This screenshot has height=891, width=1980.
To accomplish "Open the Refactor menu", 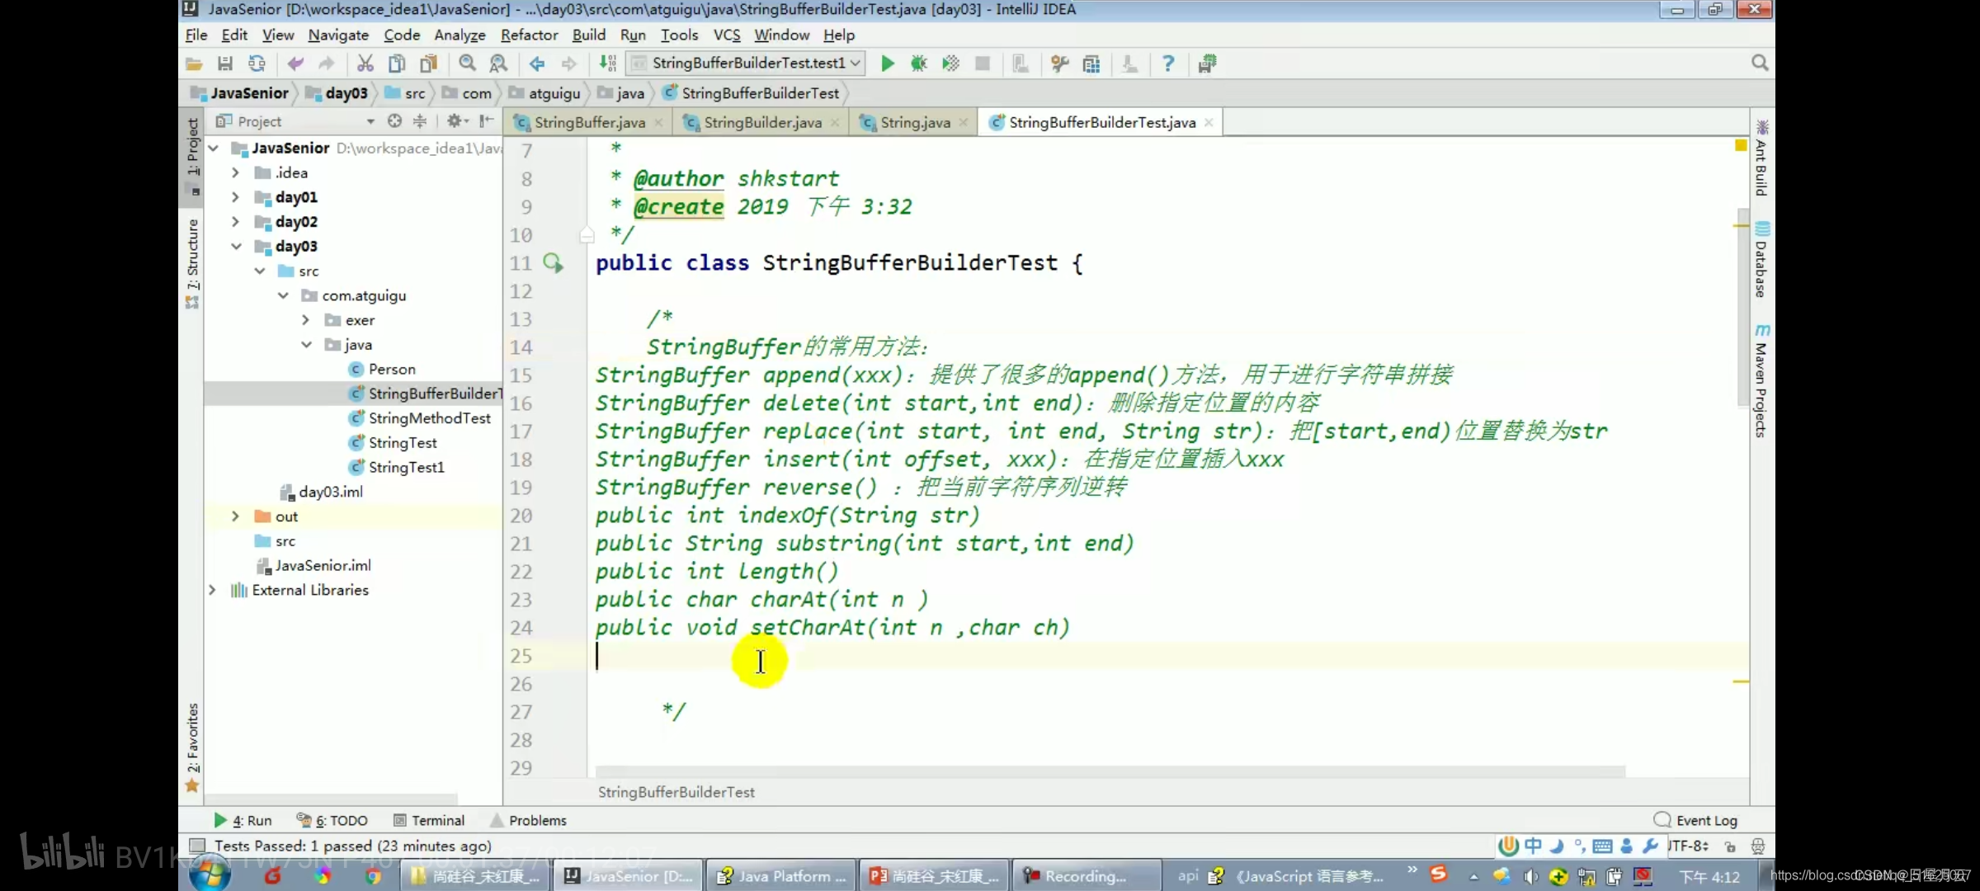I will (x=529, y=35).
